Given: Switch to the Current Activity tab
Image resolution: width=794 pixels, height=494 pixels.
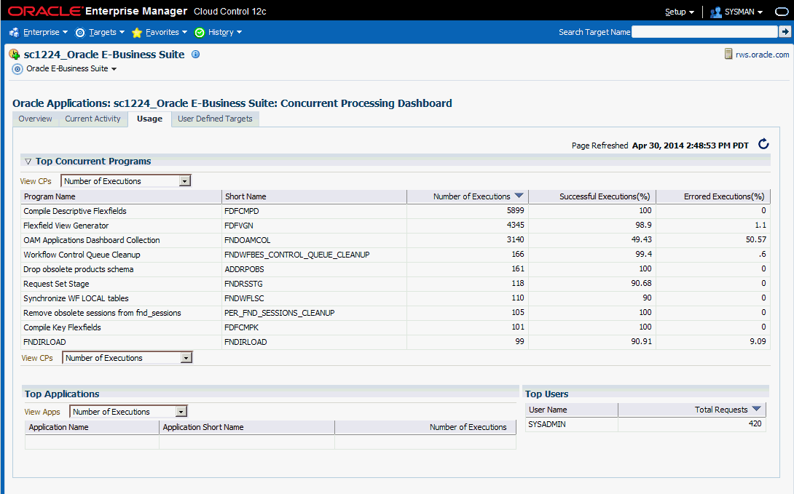Looking at the screenshot, I should (93, 119).
